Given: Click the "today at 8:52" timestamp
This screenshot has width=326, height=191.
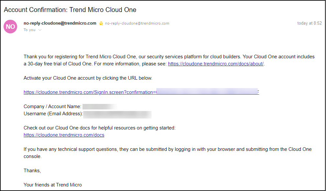Looking at the screenshot, I should point(309,23).
